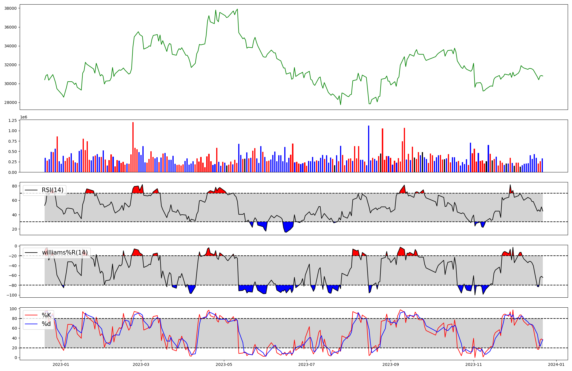
Task: Click the 2023-03 x-axis tick label
Action: (141, 364)
